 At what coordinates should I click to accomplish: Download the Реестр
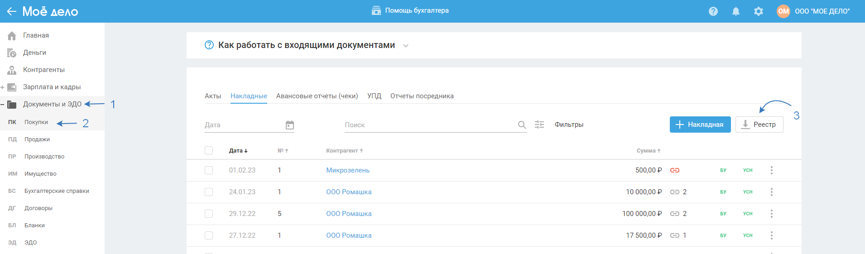pos(759,125)
